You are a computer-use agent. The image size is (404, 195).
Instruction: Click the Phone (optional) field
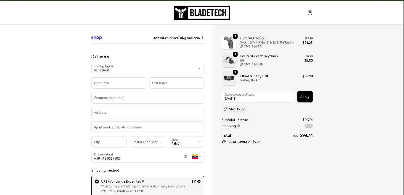click(148, 157)
